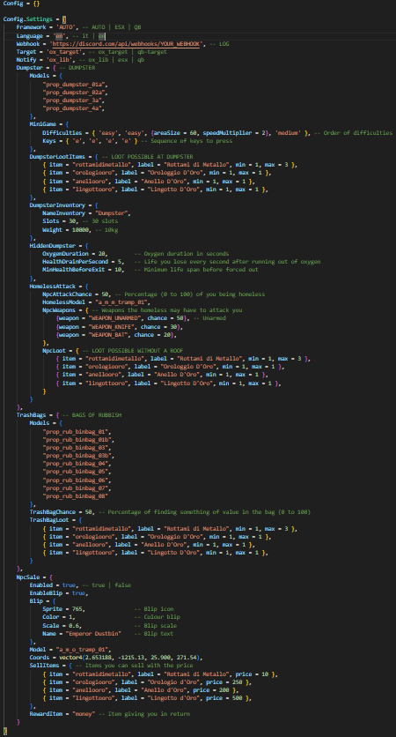Click the Coords = vector4 line

116,657
